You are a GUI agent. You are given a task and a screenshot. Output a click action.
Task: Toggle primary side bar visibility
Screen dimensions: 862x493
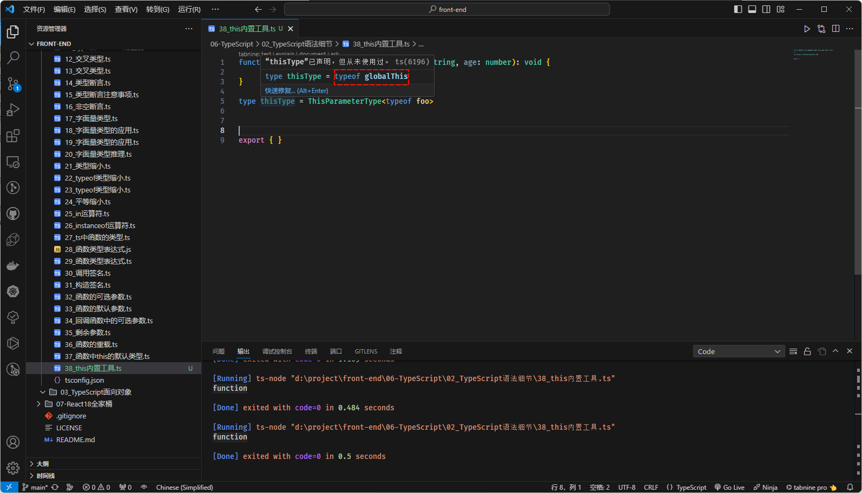[x=738, y=9]
